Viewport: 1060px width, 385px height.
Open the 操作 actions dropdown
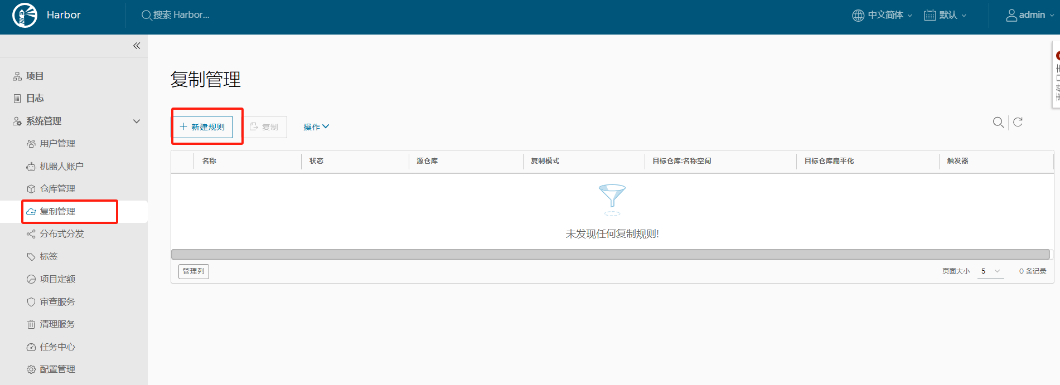316,127
